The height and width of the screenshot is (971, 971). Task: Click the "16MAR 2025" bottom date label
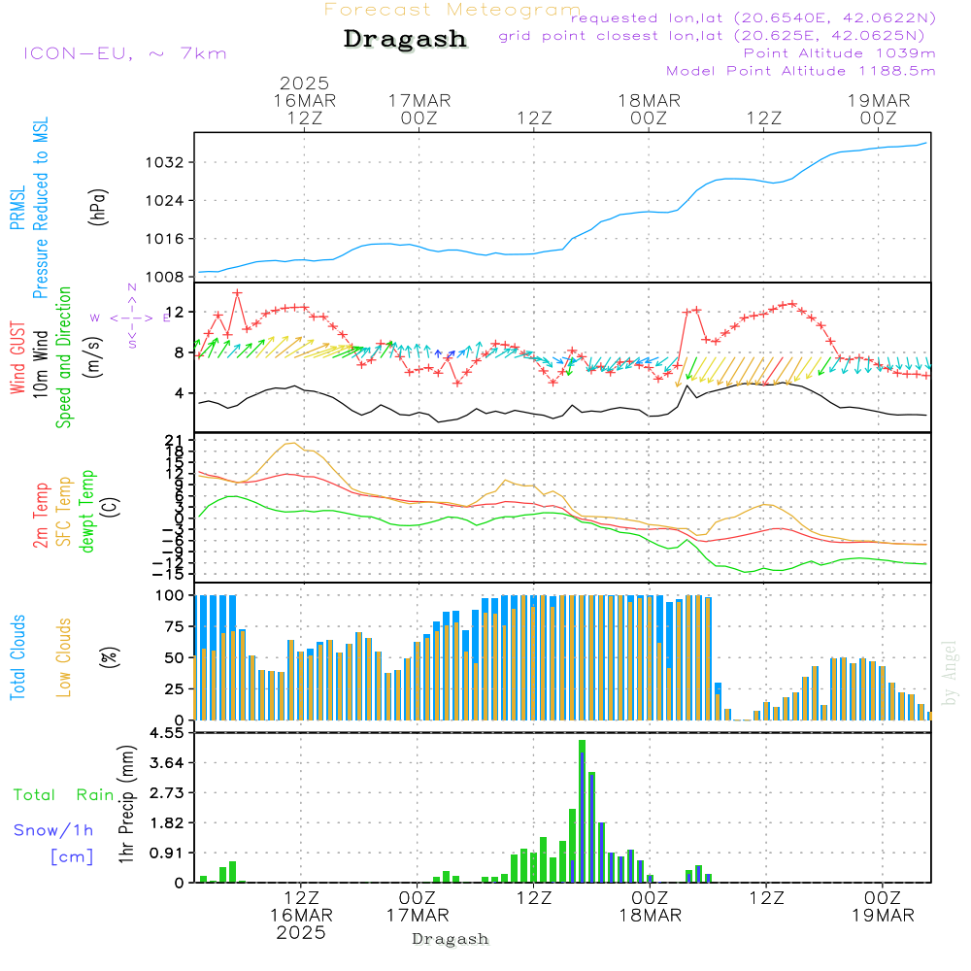coord(301,923)
